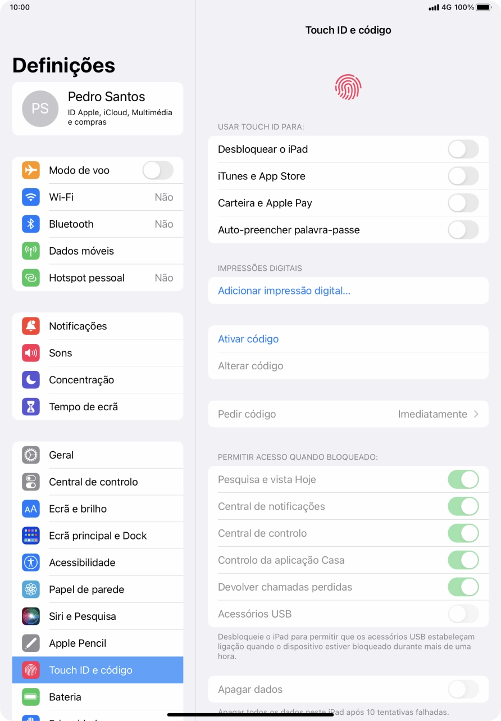Tap the Bluetooth icon in sidebar

[x=31, y=224]
